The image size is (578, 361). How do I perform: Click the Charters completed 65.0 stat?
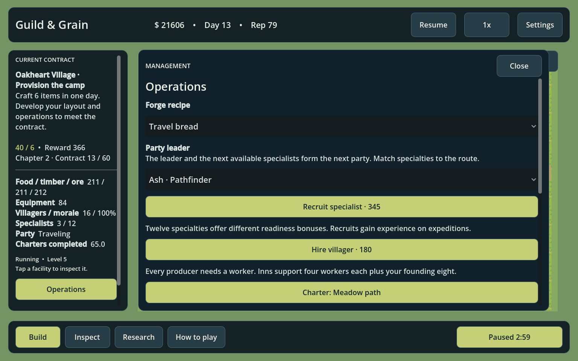coord(60,244)
